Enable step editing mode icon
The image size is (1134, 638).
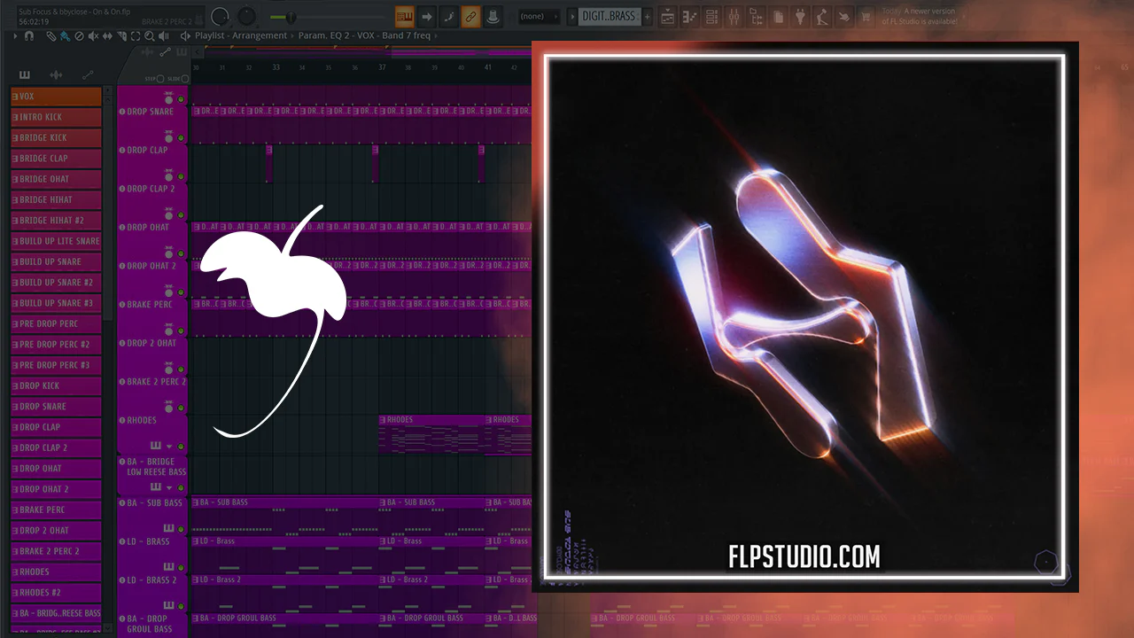point(448,16)
